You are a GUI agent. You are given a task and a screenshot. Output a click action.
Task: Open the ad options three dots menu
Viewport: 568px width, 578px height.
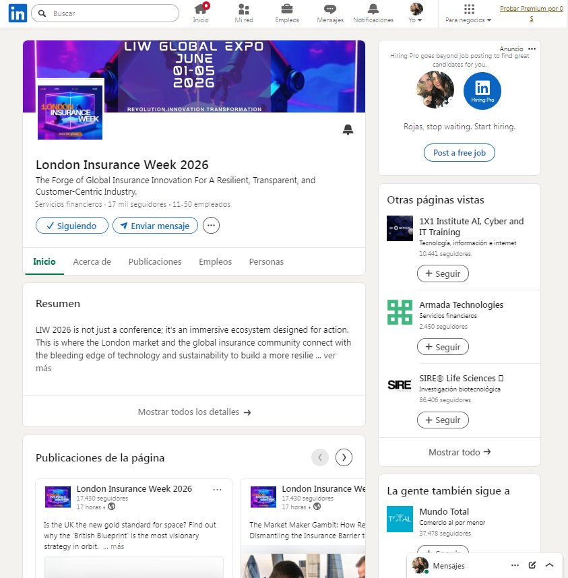pos(532,49)
